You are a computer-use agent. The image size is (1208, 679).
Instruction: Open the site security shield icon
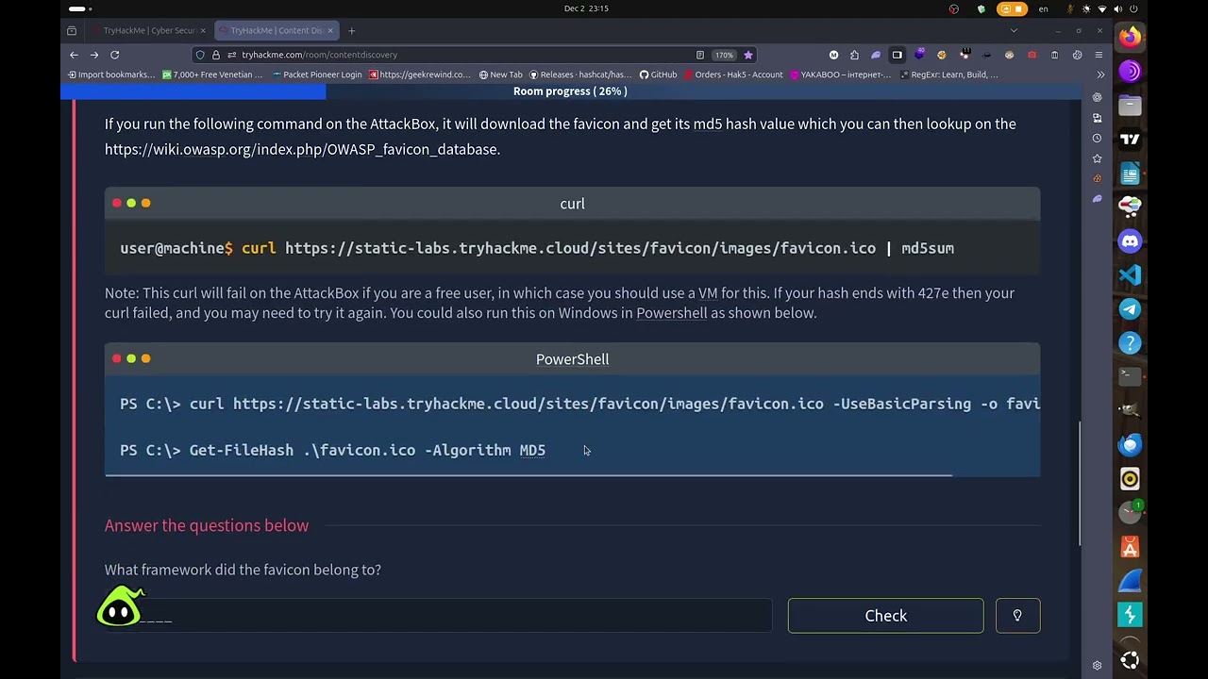(x=200, y=55)
